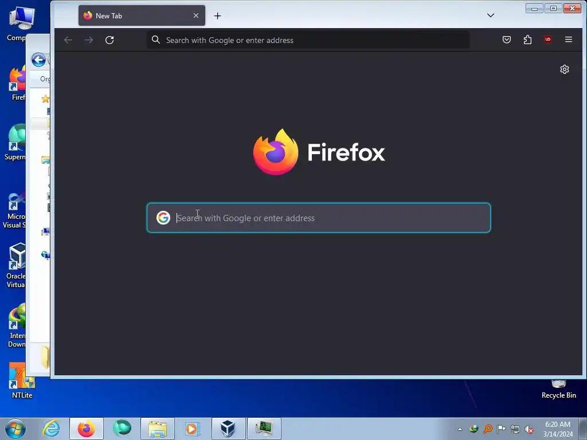Screen dimensions: 587x440
Task: Select the Internet Download Manager desktop shortcut
Action: (x=17, y=325)
